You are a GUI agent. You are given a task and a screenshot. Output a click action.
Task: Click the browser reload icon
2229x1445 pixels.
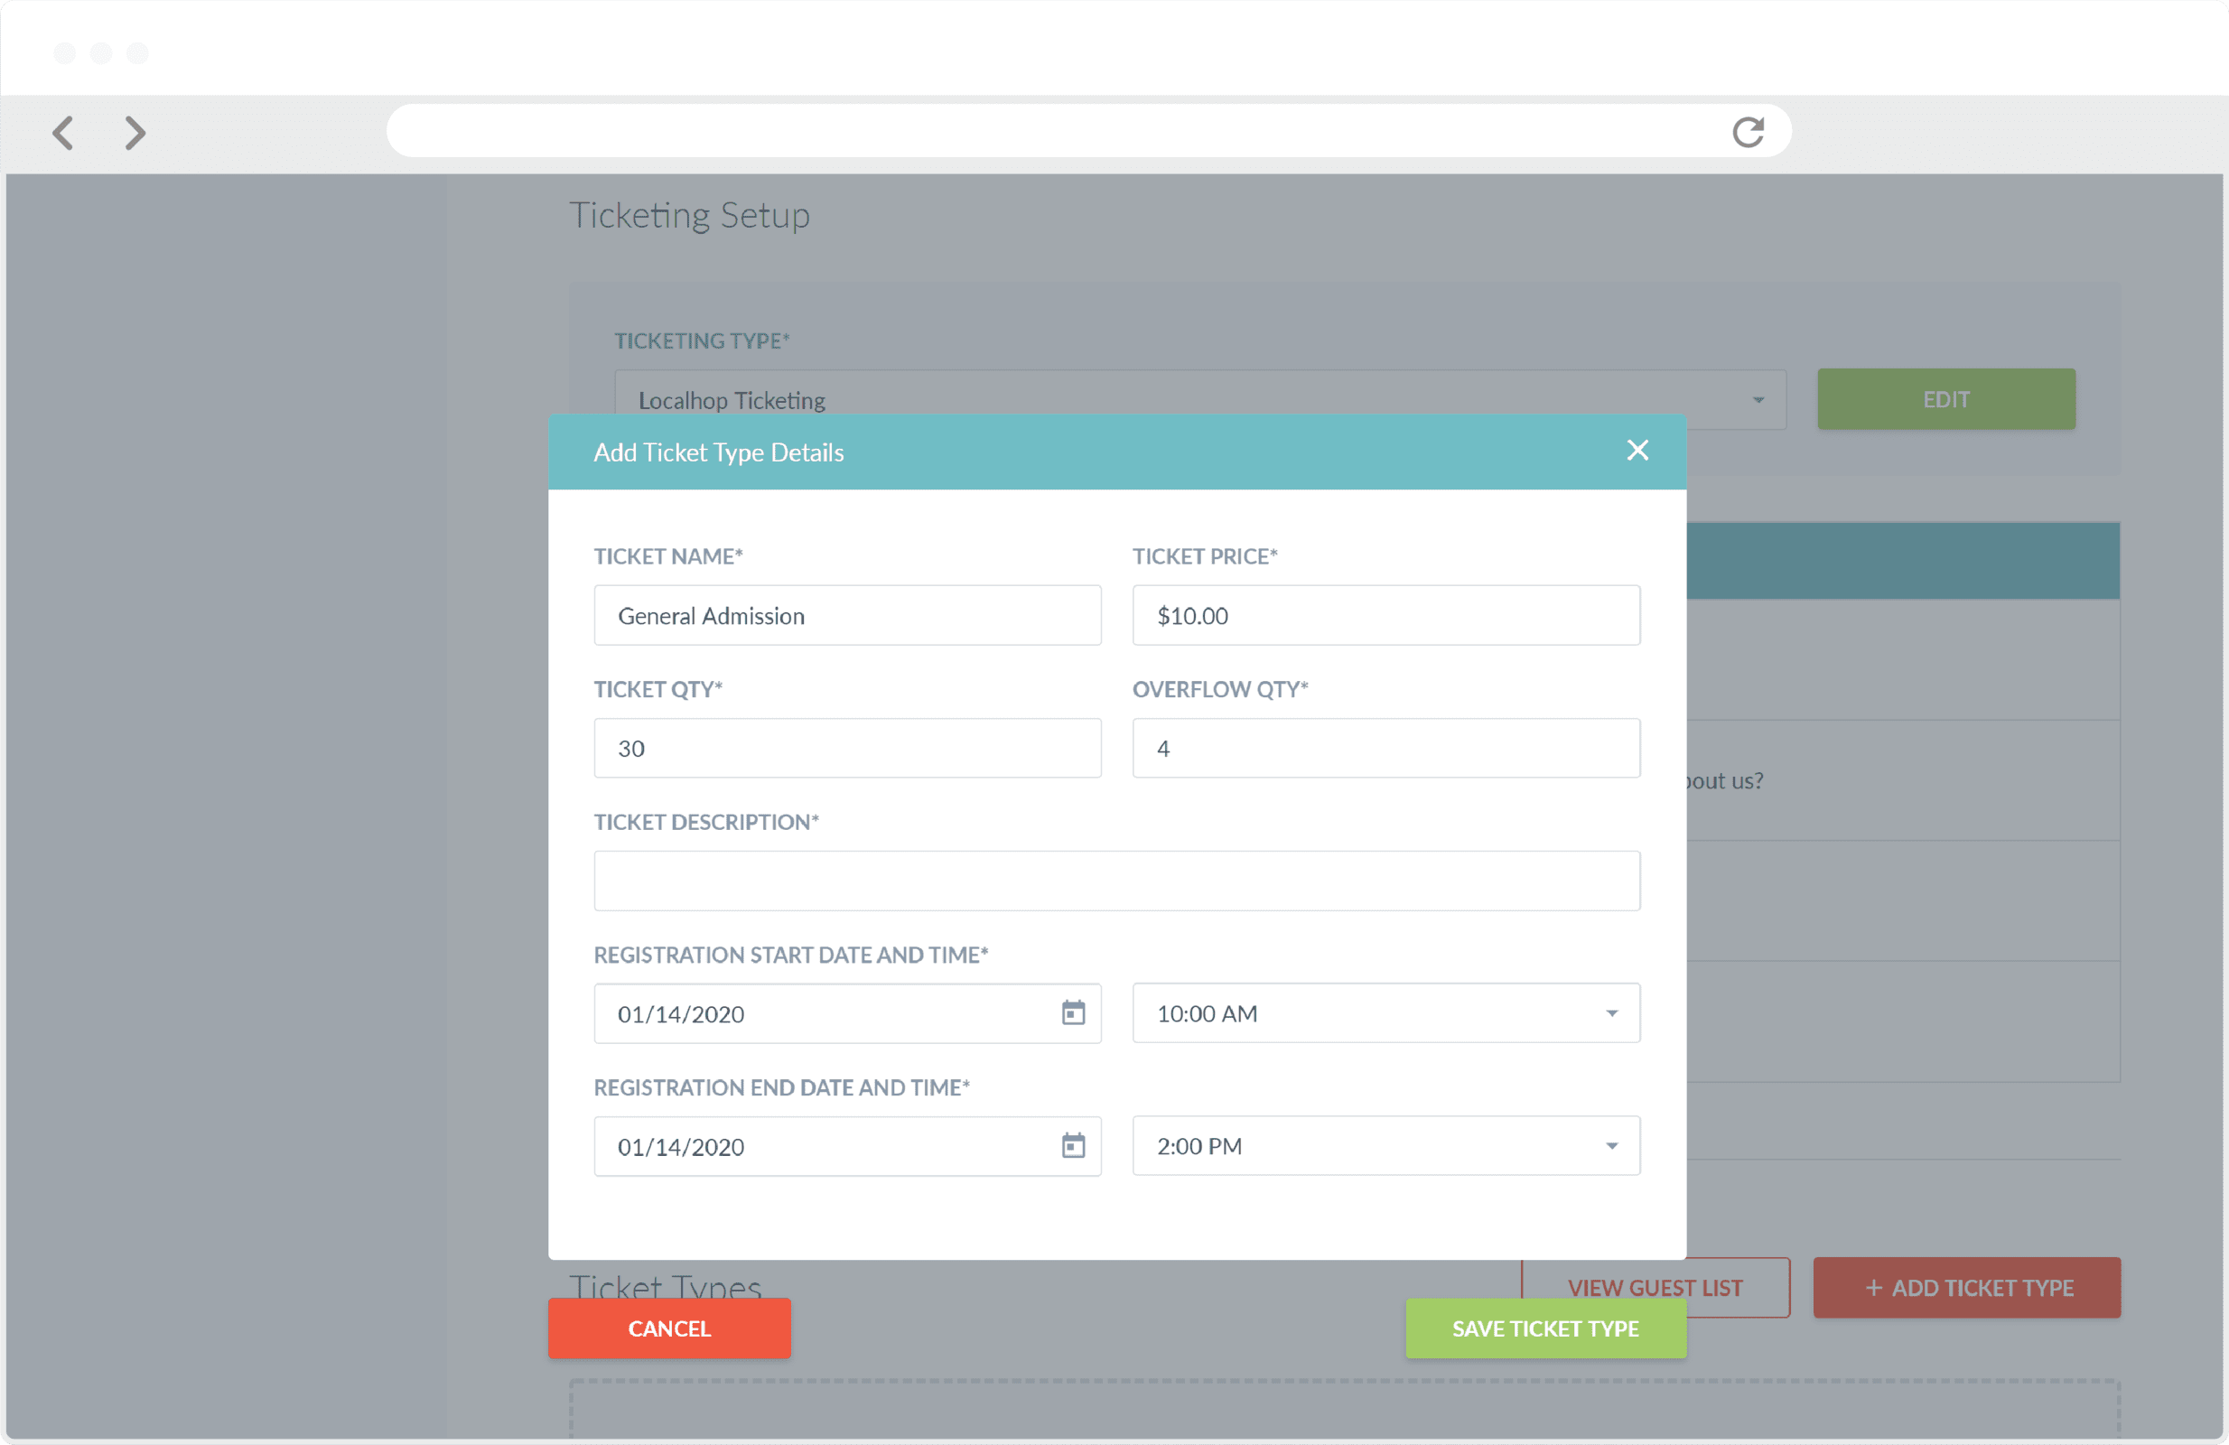(x=1748, y=131)
